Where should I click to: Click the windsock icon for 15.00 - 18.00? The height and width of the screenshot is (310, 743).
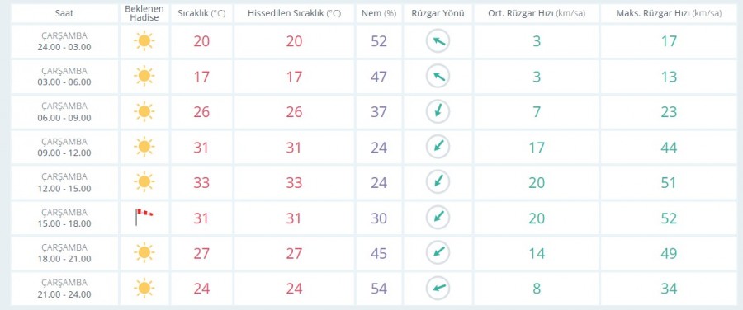click(144, 217)
